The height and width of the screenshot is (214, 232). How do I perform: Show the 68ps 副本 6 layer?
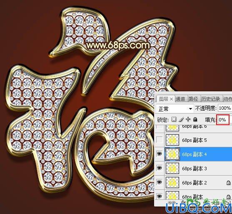click(159, 127)
